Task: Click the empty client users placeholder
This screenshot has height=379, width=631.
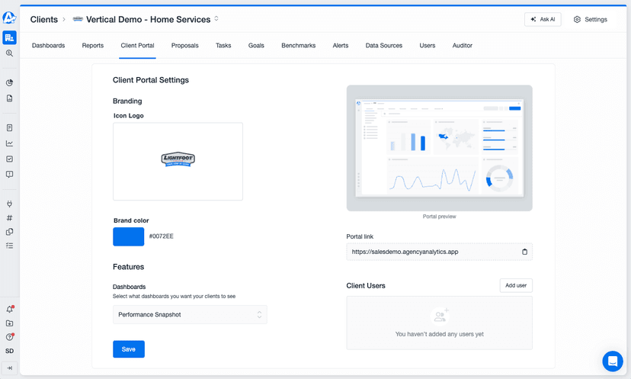Action: point(440,323)
